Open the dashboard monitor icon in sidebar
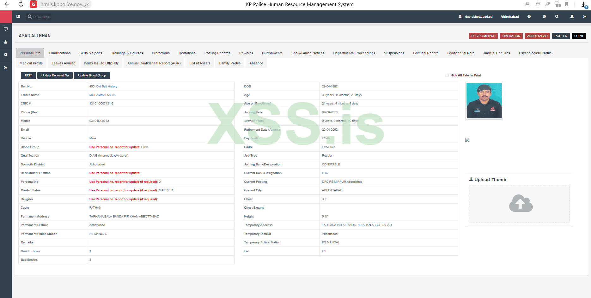 [x=6, y=29]
